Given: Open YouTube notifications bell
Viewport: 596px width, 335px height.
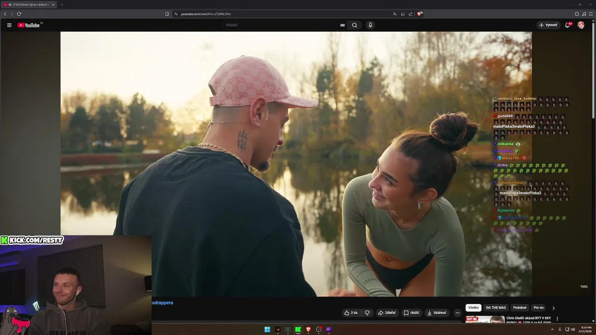Looking at the screenshot, I should (568, 25).
